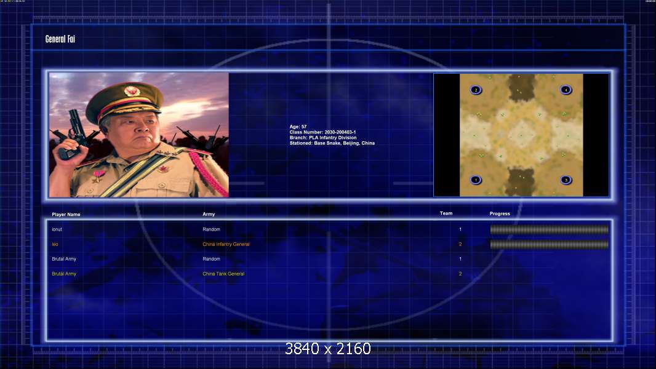Click team number of China Tank General

click(x=460, y=274)
